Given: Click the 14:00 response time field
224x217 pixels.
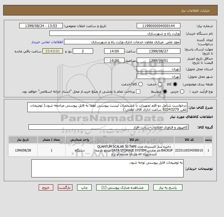Looking at the screenshot, I should 114,51.
